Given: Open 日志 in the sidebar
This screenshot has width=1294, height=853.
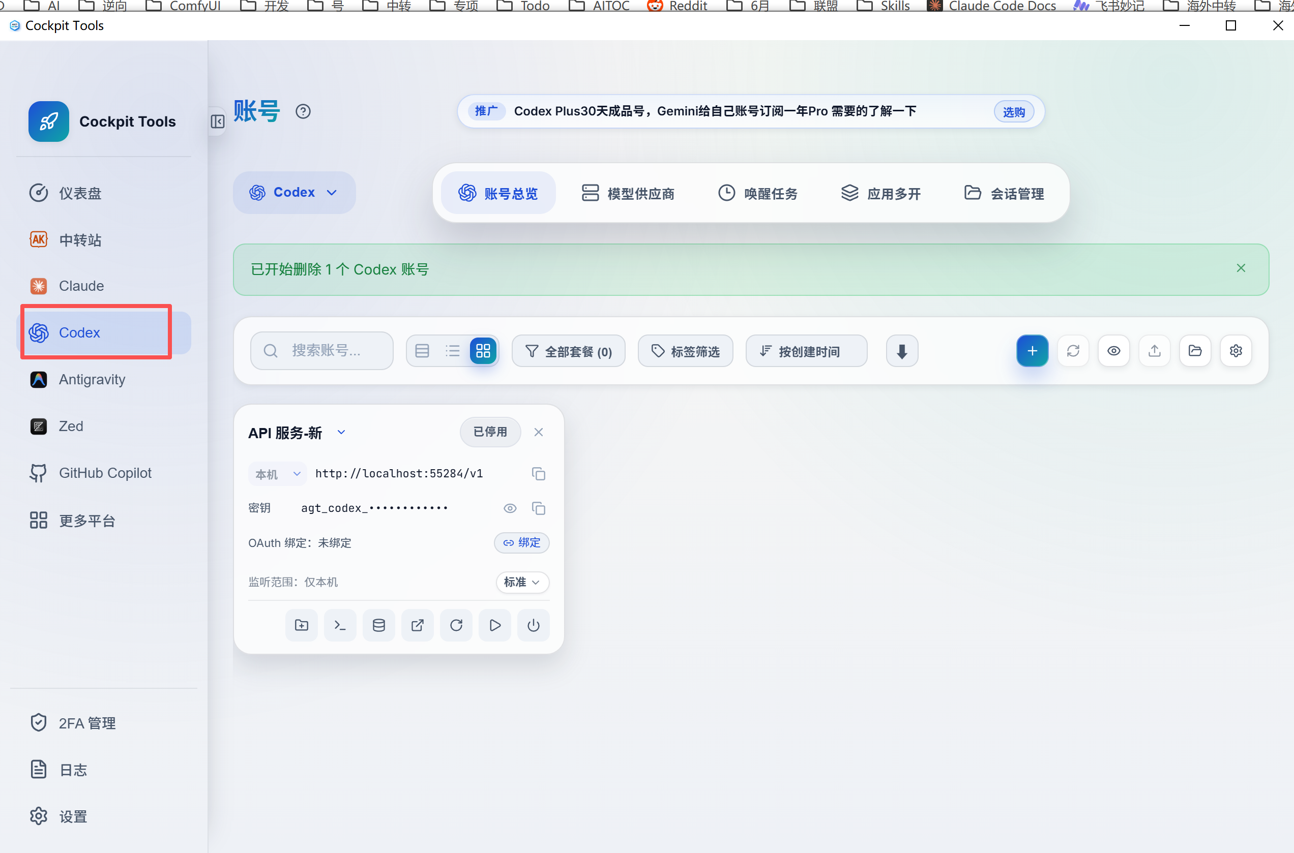Looking at the screenshot, I should point(103,770).
